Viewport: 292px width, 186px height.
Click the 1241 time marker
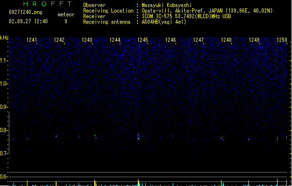pos(32,40)
